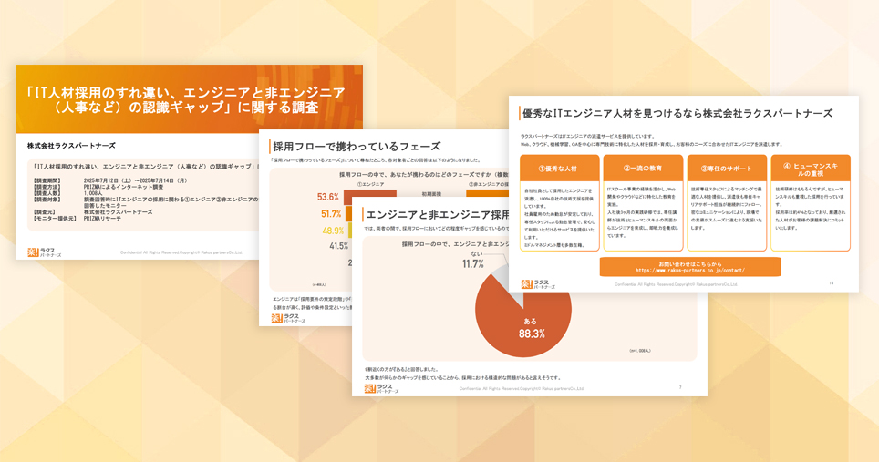Image resolution: width=879 pixels, height=462 pixels.
Task: Click the 41.5% bar chart value
Action: pyautogui.click(x=338, y=246)
